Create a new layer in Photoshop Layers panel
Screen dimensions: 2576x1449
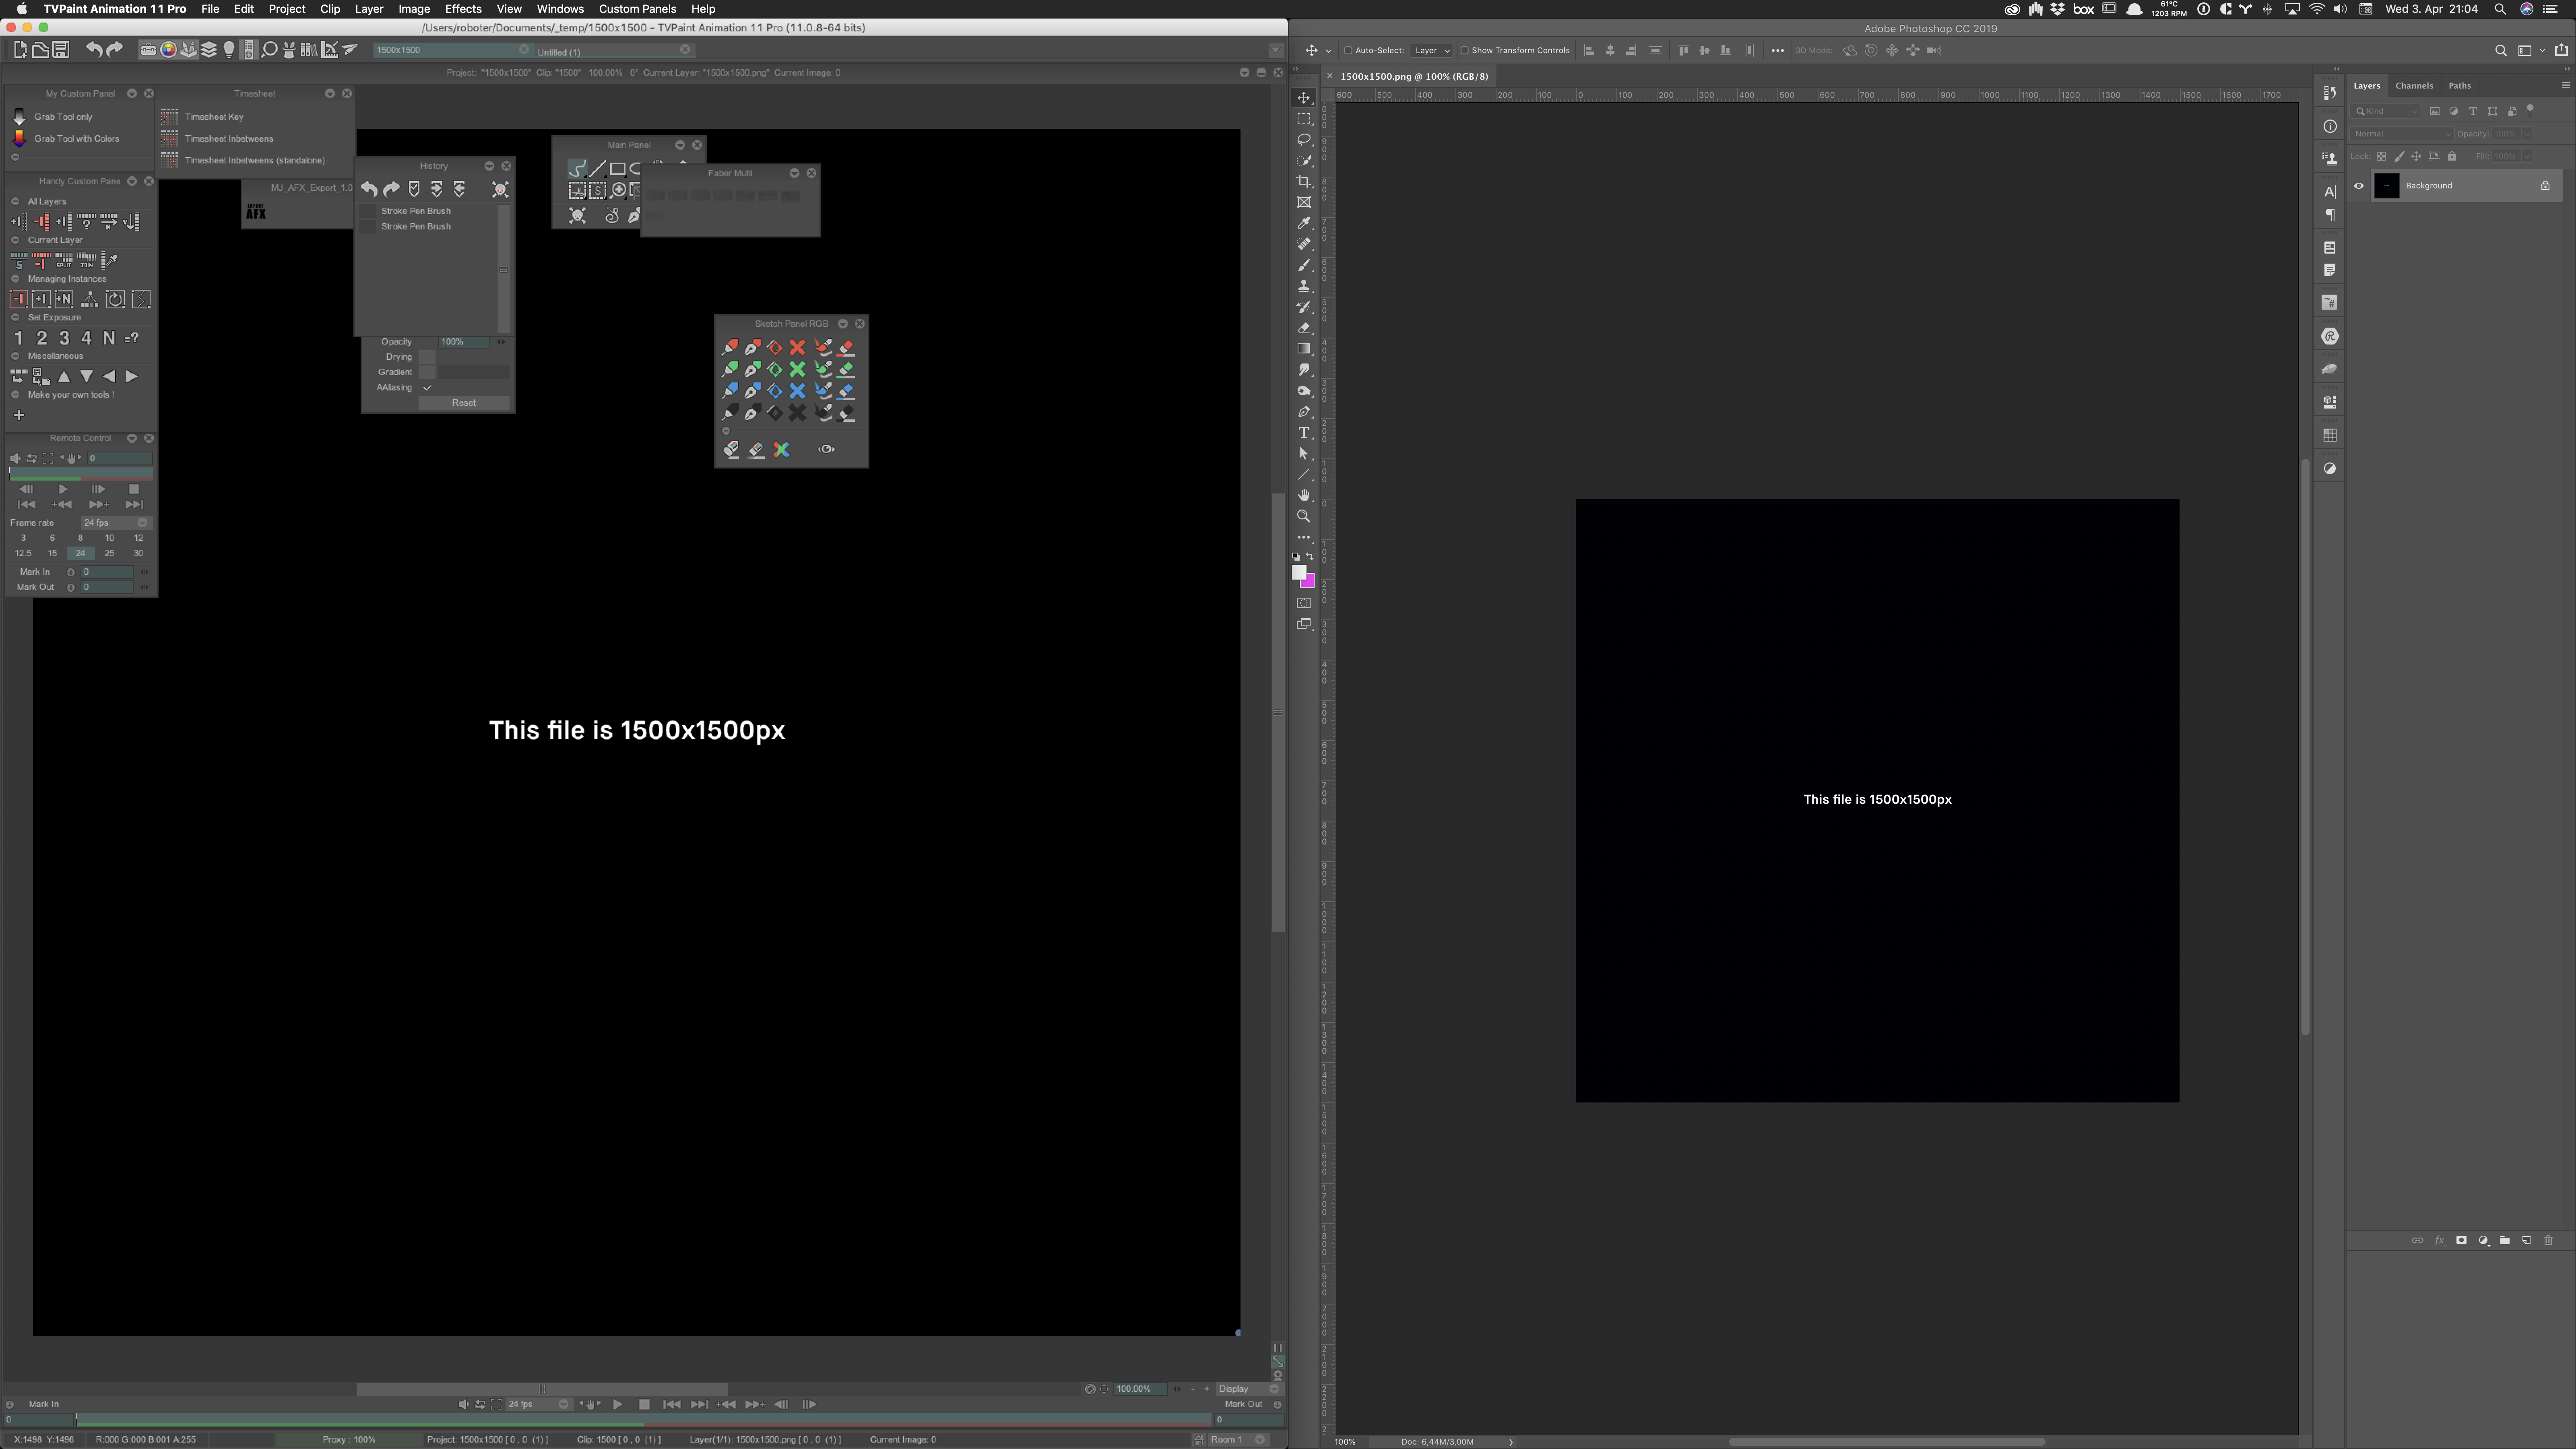tap(2527, 1241)
